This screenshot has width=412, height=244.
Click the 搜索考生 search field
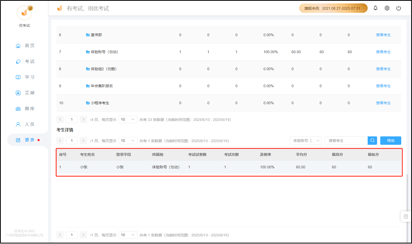click(x=346, y=141)
